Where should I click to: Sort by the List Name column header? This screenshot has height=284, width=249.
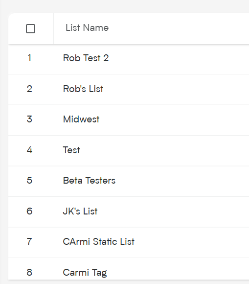click(87, 28)
